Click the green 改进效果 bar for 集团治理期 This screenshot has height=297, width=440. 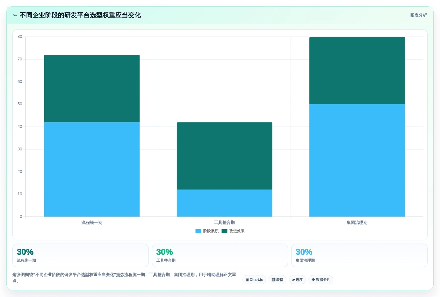[x=357, y=71]
